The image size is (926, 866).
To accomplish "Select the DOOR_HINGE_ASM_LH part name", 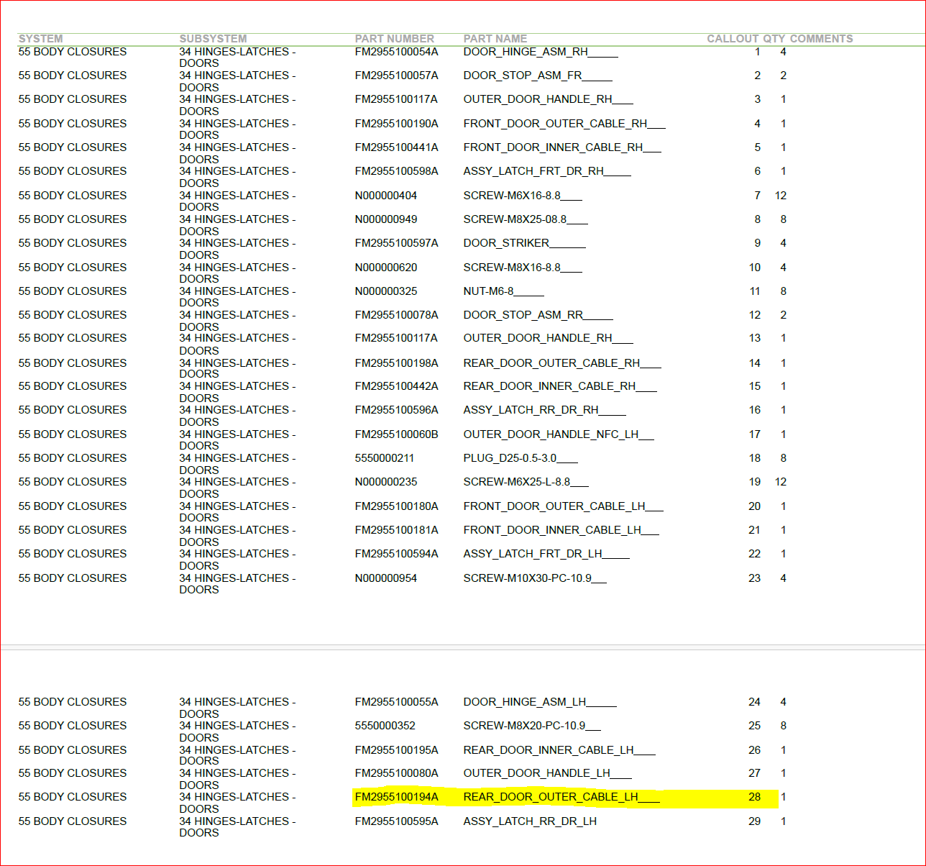I will 539,702.
